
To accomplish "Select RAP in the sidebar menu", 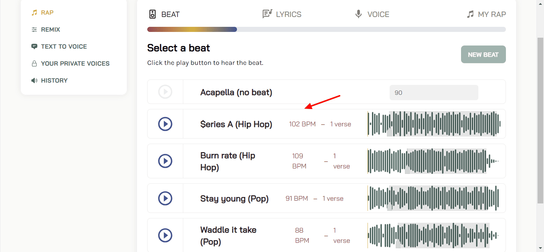I will (47, 13).
